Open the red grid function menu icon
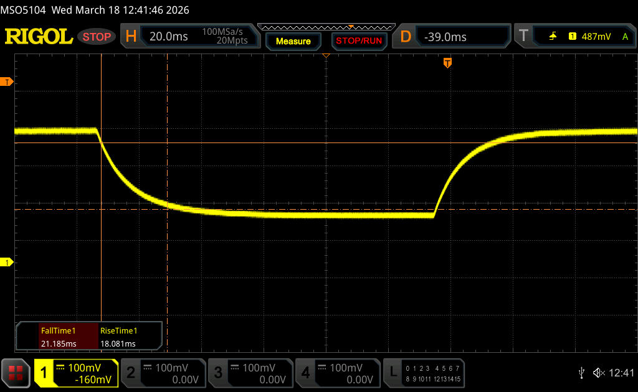 coord(16,373)
